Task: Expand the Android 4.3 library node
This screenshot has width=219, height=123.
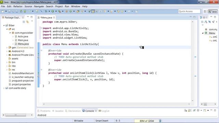Action: coord(7,51)
